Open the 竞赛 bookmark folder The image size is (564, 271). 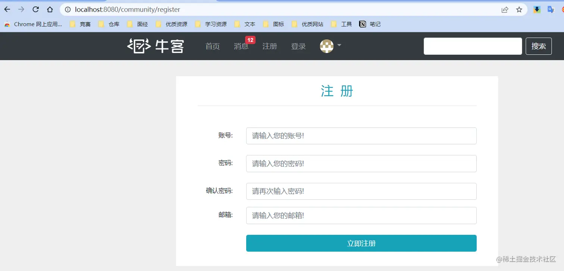[x=80, y=24]
